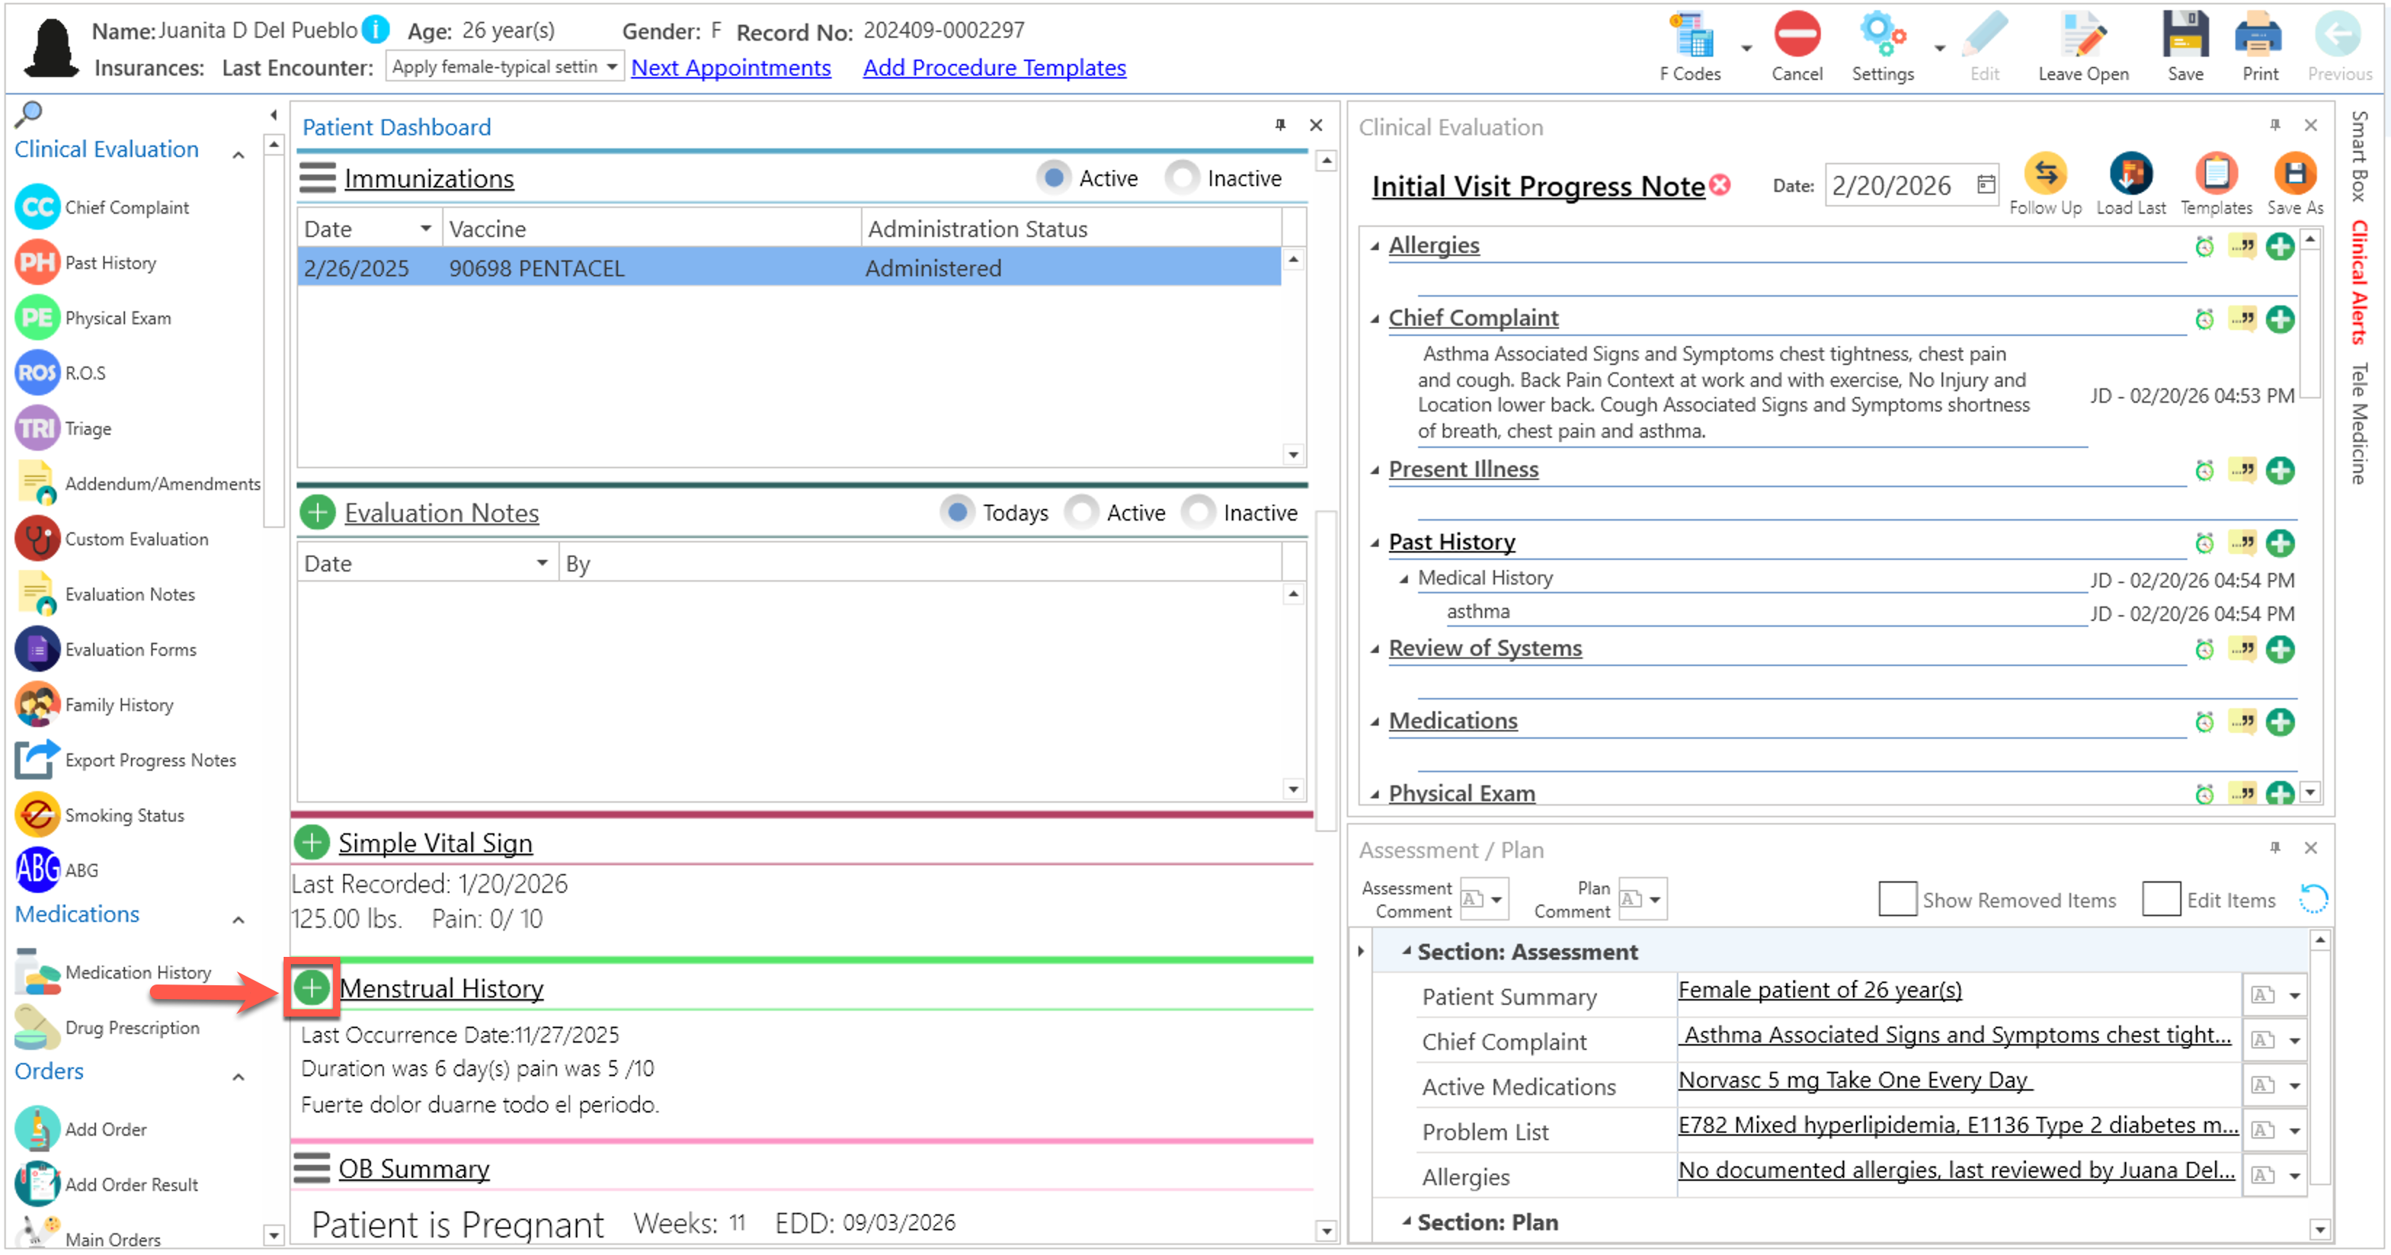Enable the Edit Items checkbox

[2163, 900]
